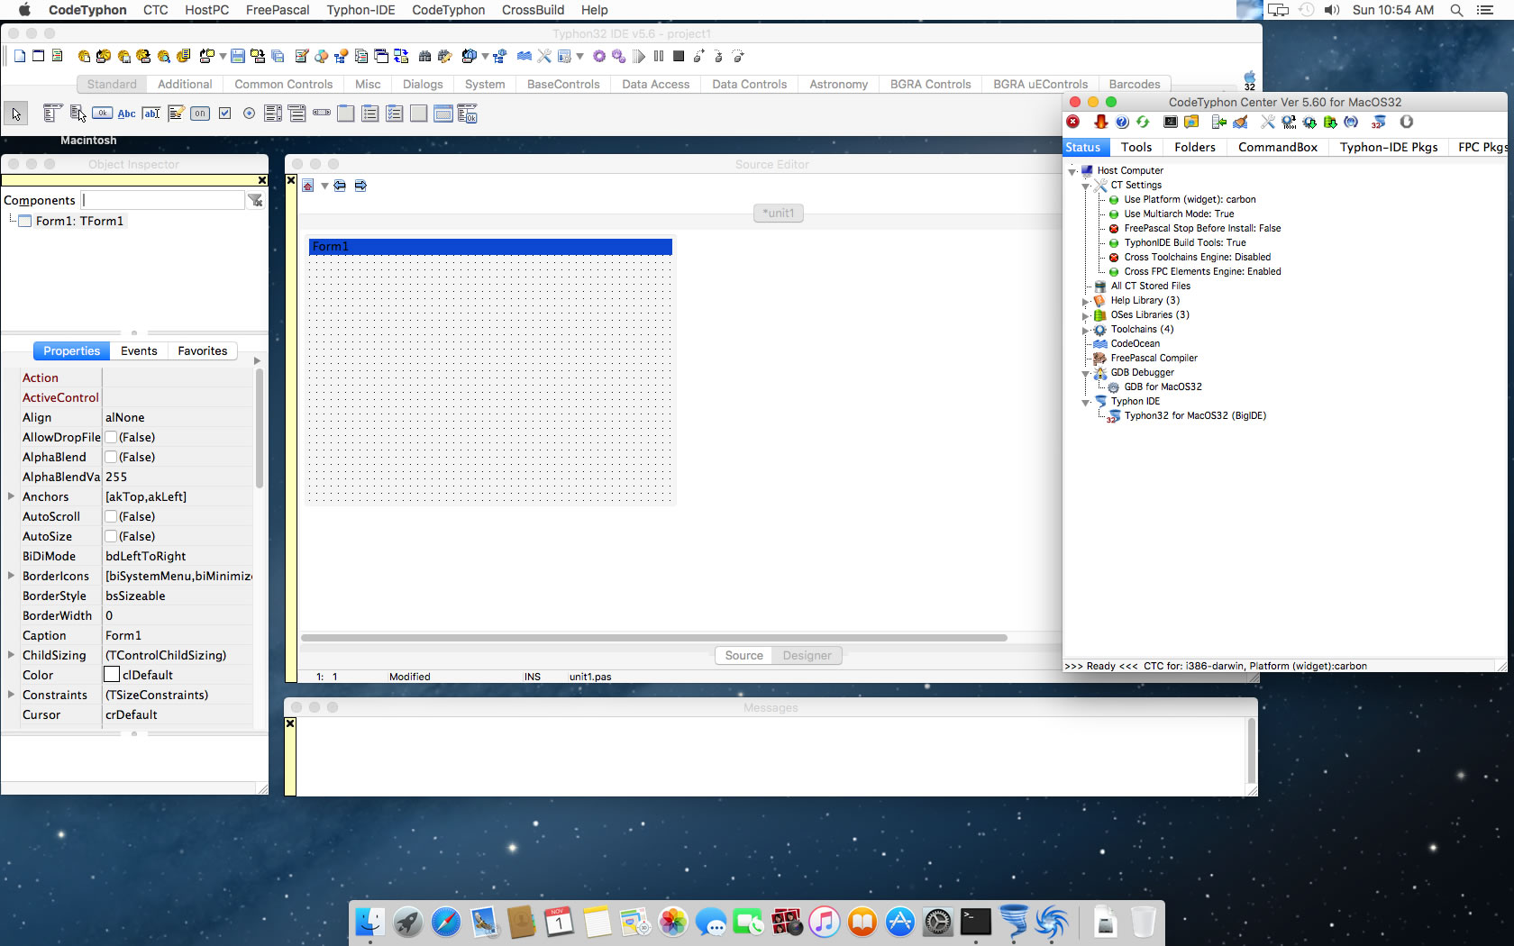
Task: Open Terminal from the Dock
Action: pyautogui.click(x=976, y=922)
